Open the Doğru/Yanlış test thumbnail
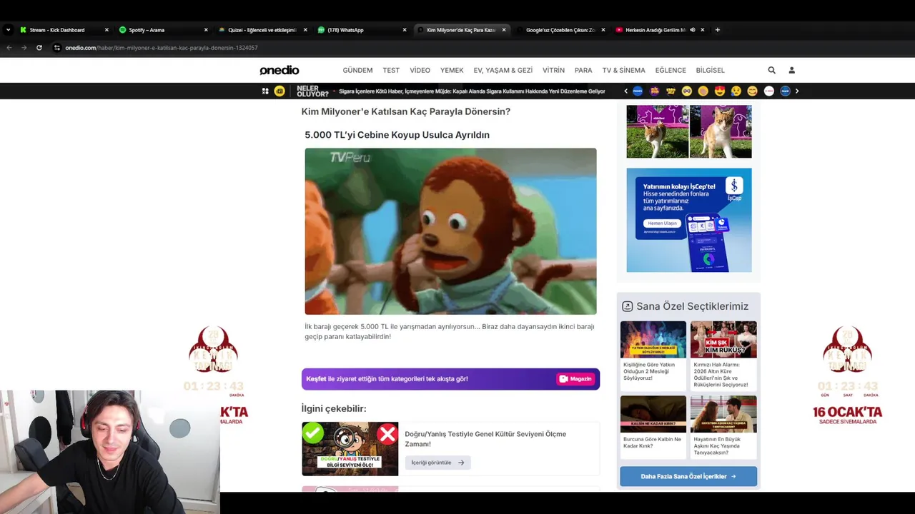This screenshot has height=514, width=915. 350,448
